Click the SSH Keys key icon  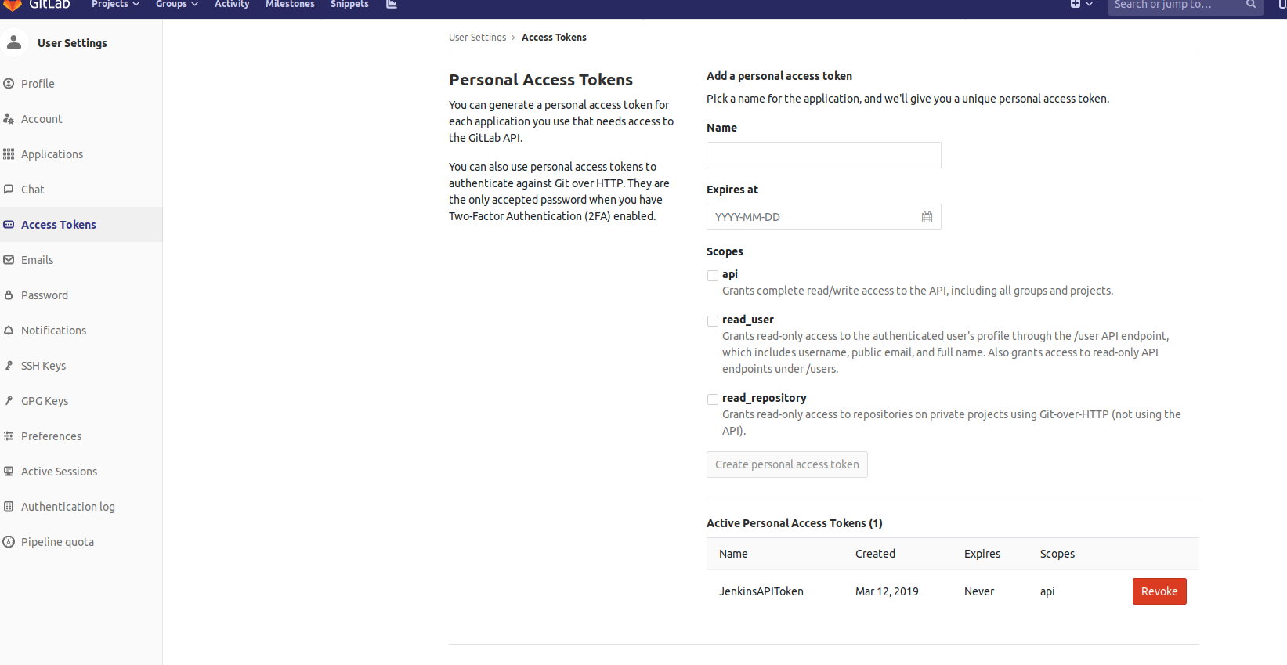[x=9, y=366]
